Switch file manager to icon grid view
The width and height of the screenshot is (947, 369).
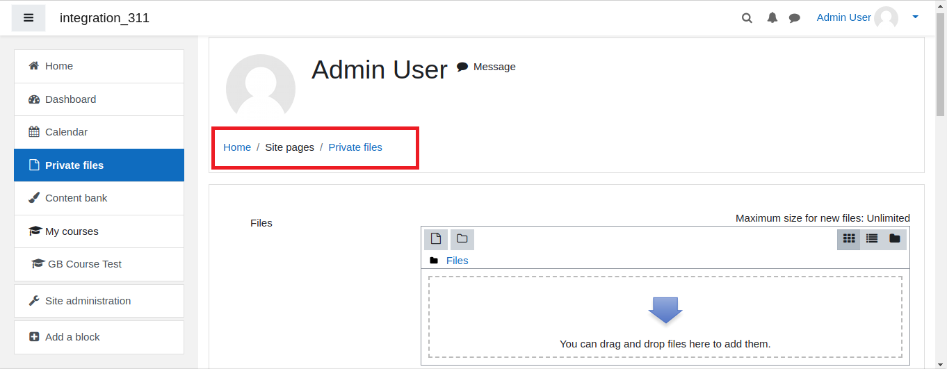[x=848, y=239]
